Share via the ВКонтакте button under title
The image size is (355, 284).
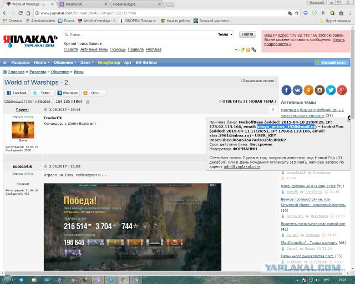(68, 93)
